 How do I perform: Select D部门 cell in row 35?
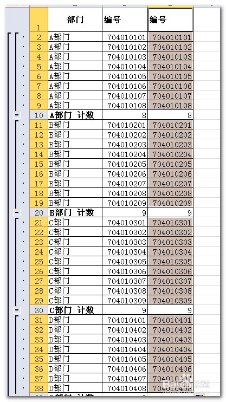point(75,359)
